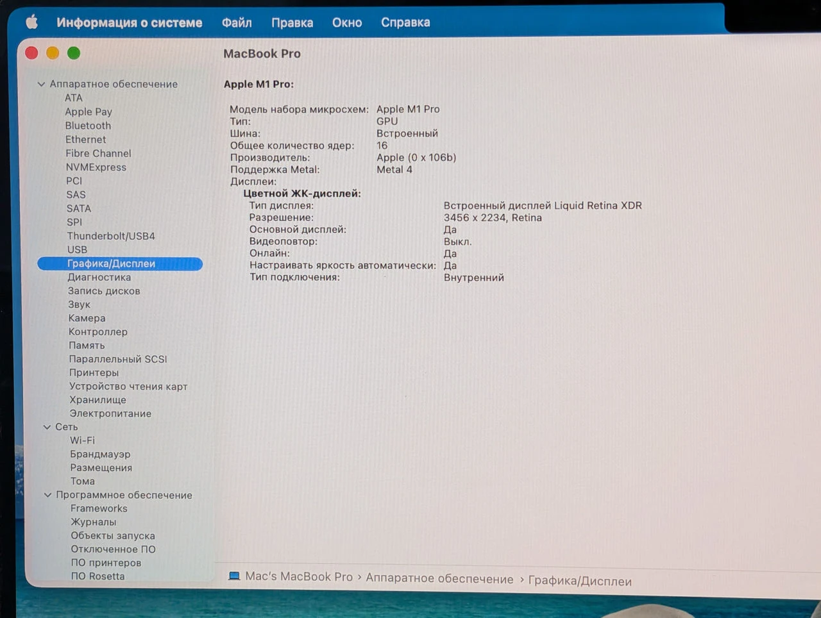This screenshot has height=618, width=821.
Task: Select Устройство чтения карт item
Action: point(128,387)
